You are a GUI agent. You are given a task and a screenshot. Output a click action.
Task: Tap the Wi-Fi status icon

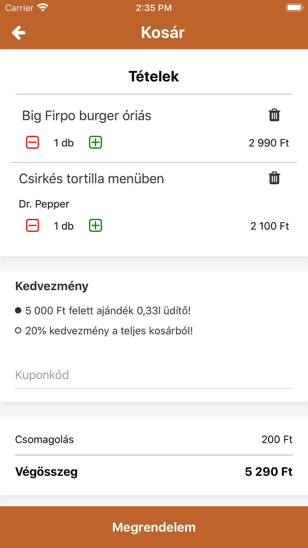[x=43, y=7]
